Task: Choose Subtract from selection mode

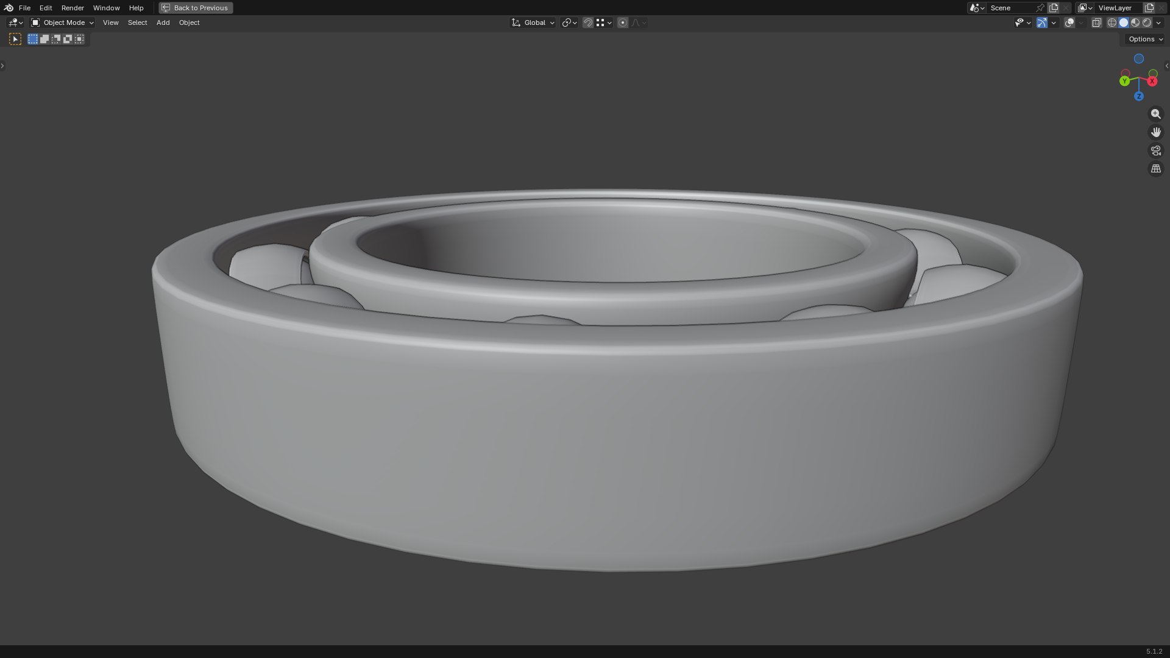Action: coord(56,39)
